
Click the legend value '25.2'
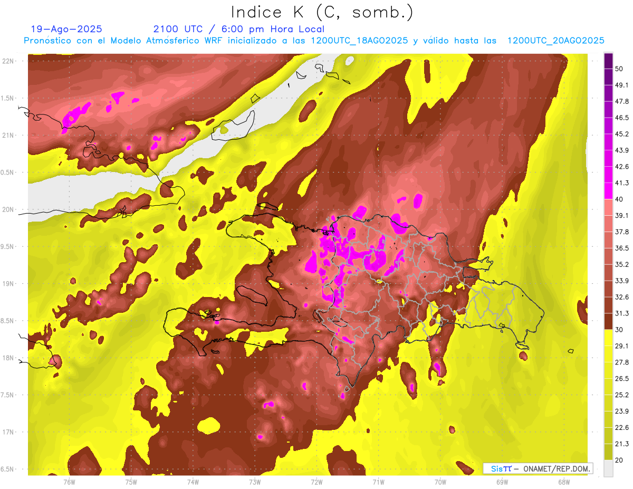tap(622, 395)
